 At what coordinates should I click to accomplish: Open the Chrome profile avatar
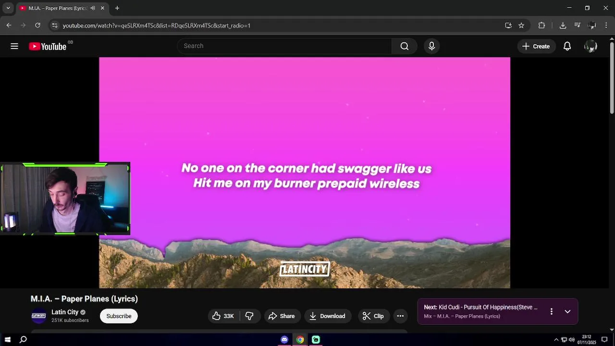pyautogui.click(x=592, y=25)
